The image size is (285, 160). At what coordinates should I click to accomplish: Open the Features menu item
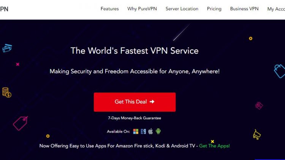[x=109, y=9]
